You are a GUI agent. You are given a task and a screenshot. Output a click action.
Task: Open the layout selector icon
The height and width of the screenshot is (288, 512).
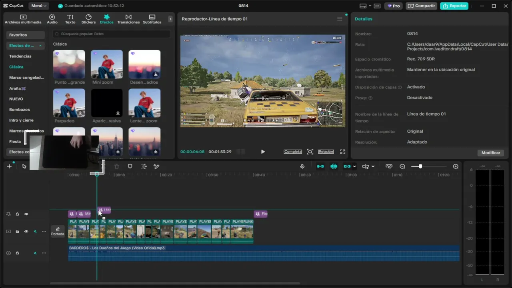click(x=363, y=6)
